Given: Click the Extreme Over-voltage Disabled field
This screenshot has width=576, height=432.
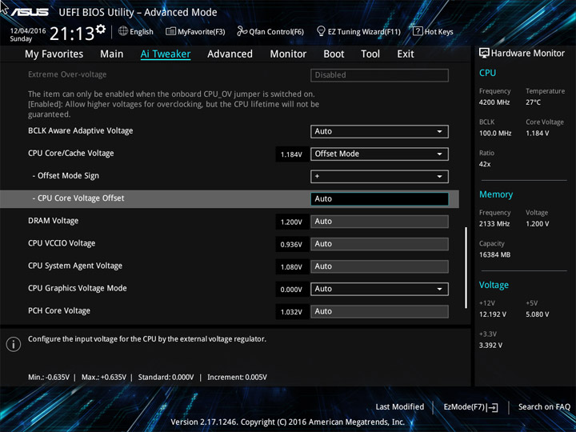Looking at the screenshot, I should (x=379, y=75).
